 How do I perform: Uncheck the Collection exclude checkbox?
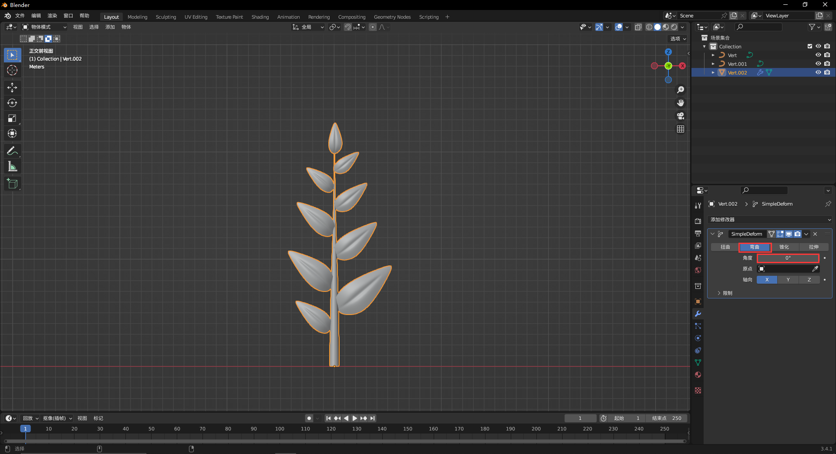810,46
